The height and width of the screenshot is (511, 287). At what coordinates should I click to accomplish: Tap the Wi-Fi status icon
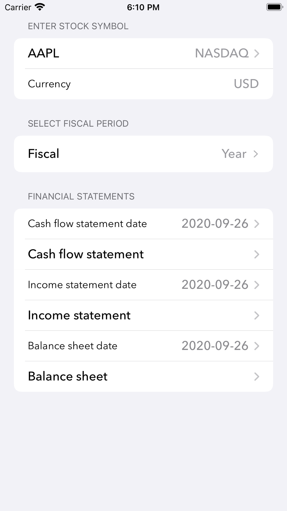click(40, 7)
